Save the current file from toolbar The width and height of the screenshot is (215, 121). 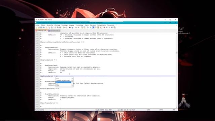[x=41, y=28]
